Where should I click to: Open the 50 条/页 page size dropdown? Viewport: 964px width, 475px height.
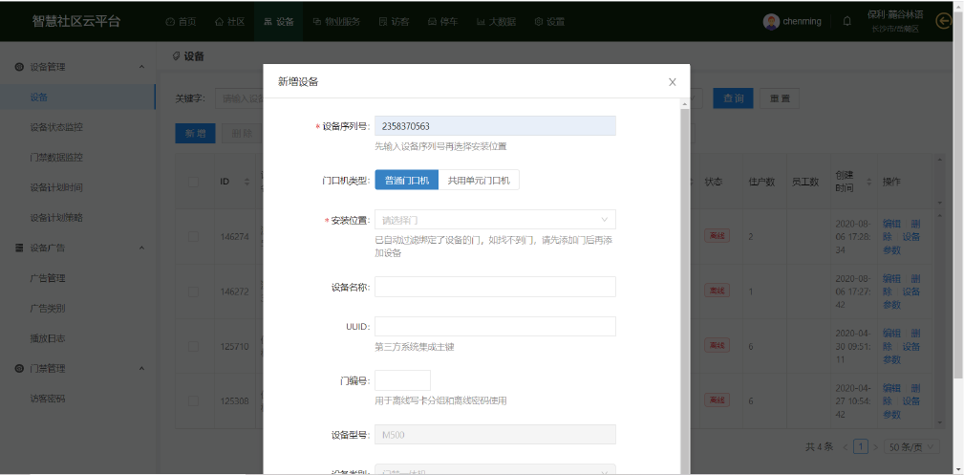click(911, 446)
